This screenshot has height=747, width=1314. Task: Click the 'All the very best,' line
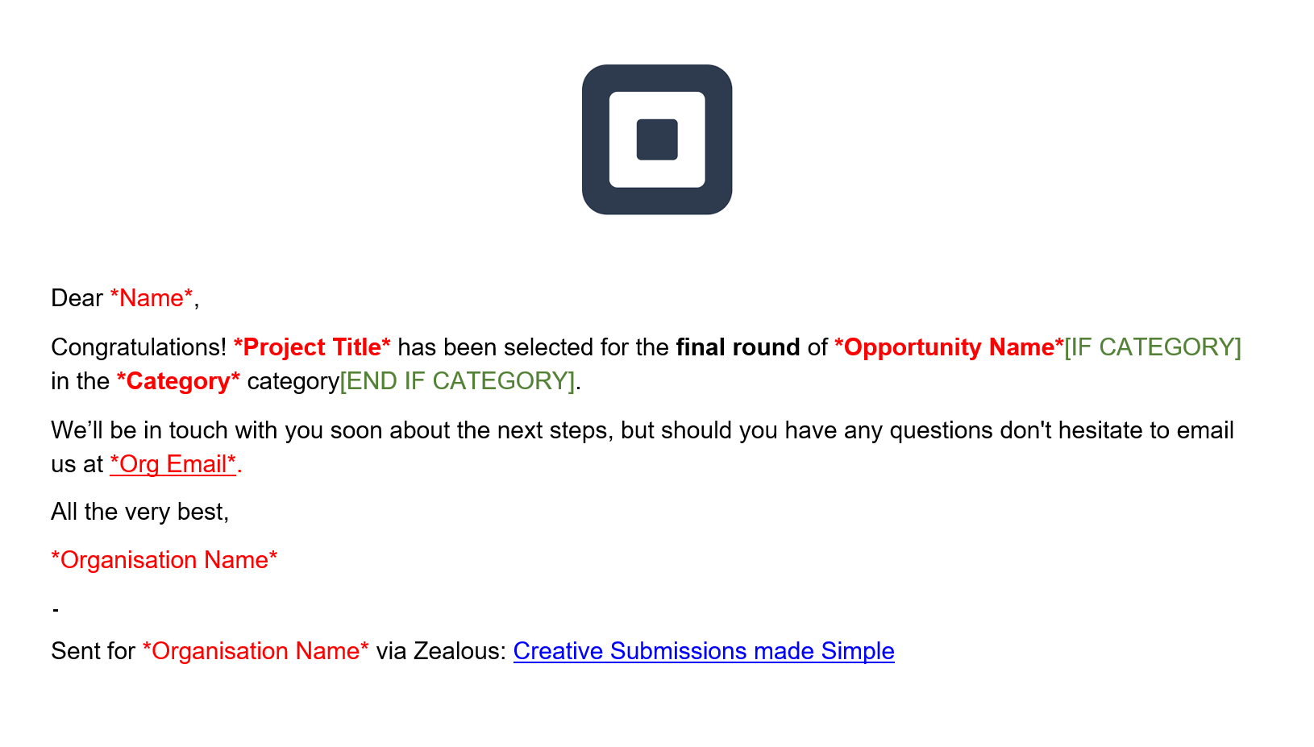pos(140,512)
